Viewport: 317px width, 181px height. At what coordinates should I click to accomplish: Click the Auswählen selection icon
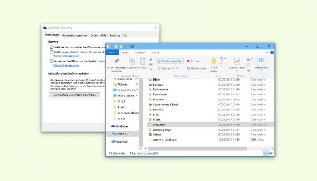tap(261, 60)
